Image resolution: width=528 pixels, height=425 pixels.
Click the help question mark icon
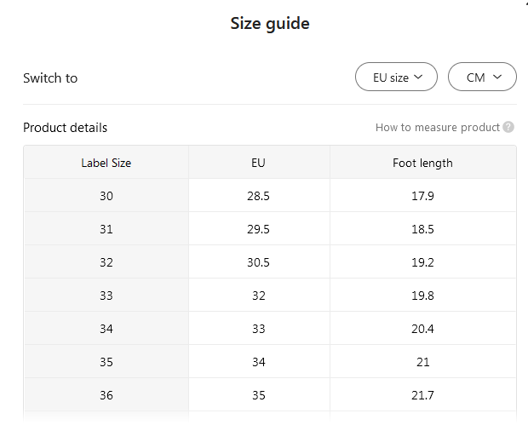click(x=508, y=128)
